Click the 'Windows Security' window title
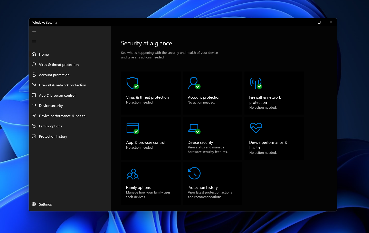The width and height of the screenshot is (369, 233). [45, 23]
